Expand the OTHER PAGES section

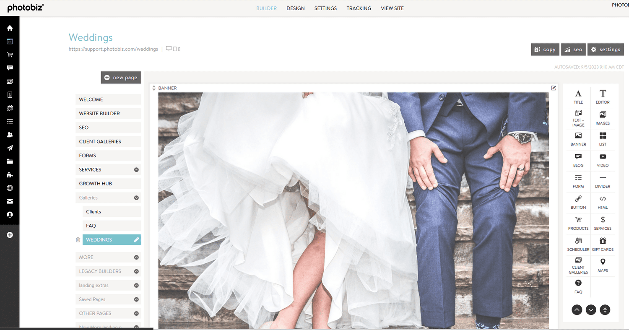click(x=136, y=313)
